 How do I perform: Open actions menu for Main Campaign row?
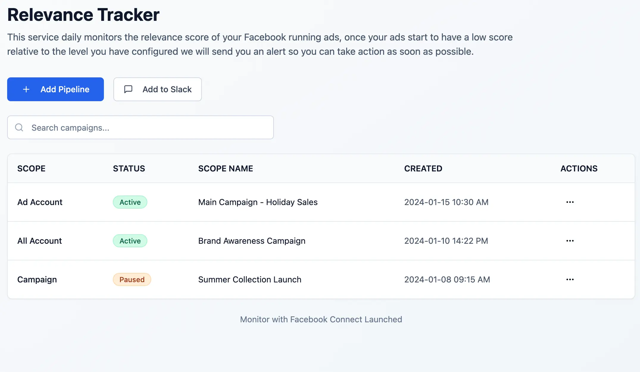(570, 202)
